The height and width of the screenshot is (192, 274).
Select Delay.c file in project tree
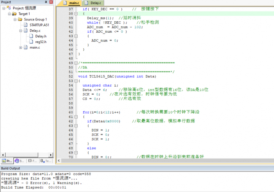(35, 31)
